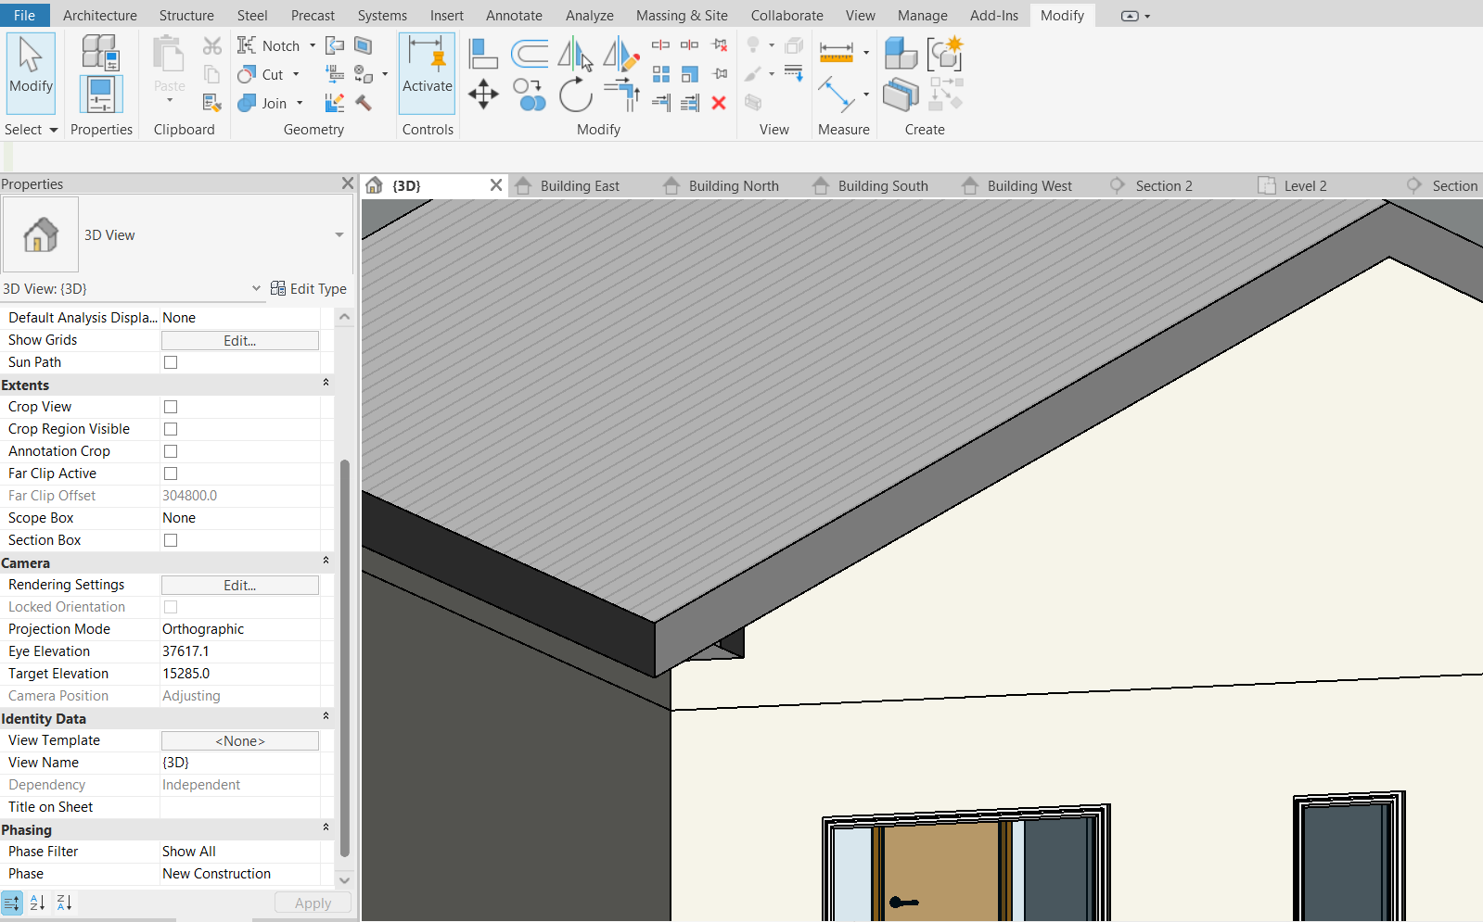
Task: Click the Copy tool icon
Action: 530,95
